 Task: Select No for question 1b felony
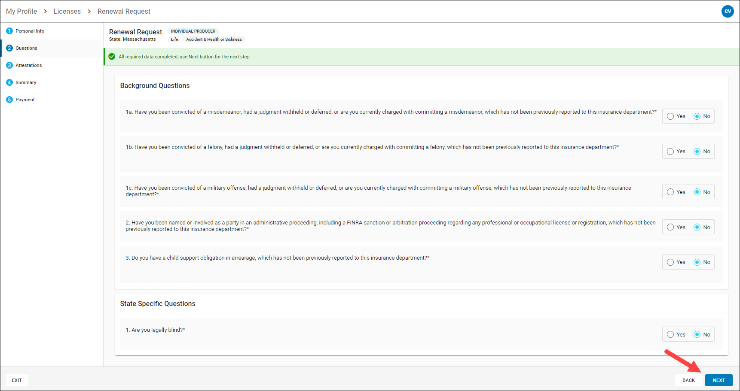697,152
